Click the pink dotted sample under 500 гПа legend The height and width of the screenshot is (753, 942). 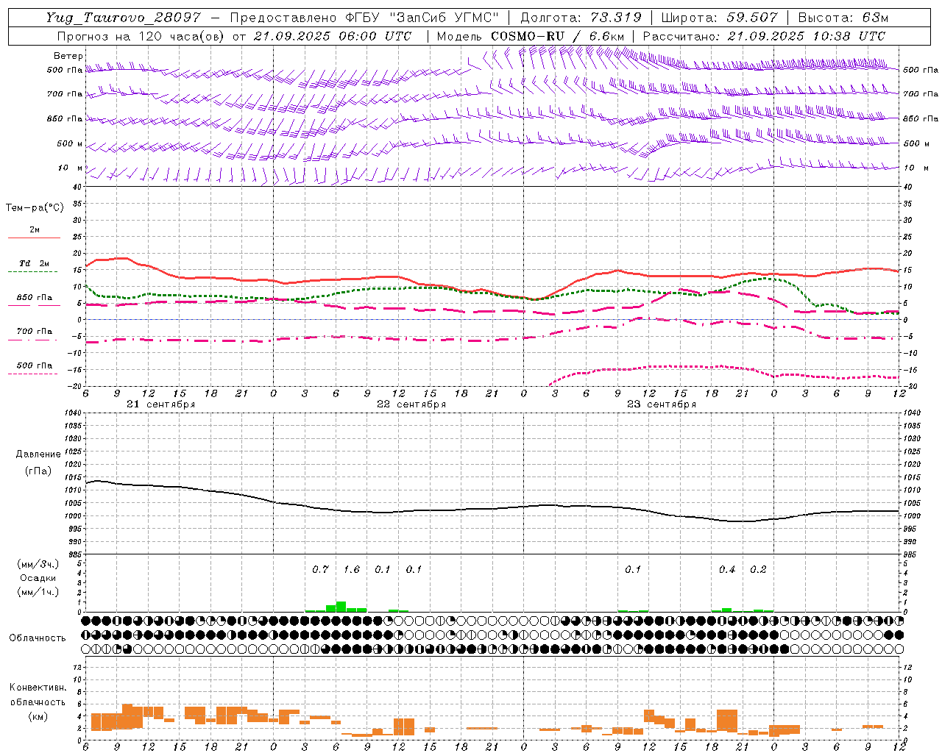coord(34,374)
